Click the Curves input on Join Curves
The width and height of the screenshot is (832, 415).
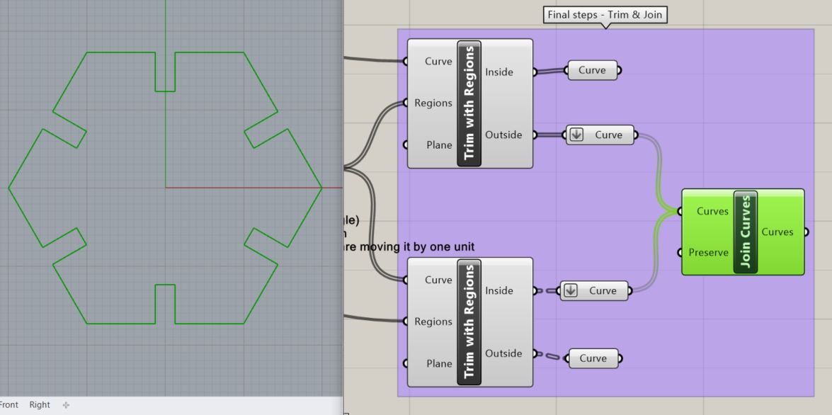[x=712, y=211]
